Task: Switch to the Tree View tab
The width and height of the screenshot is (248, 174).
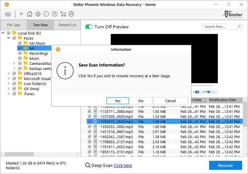Action: 40,25
